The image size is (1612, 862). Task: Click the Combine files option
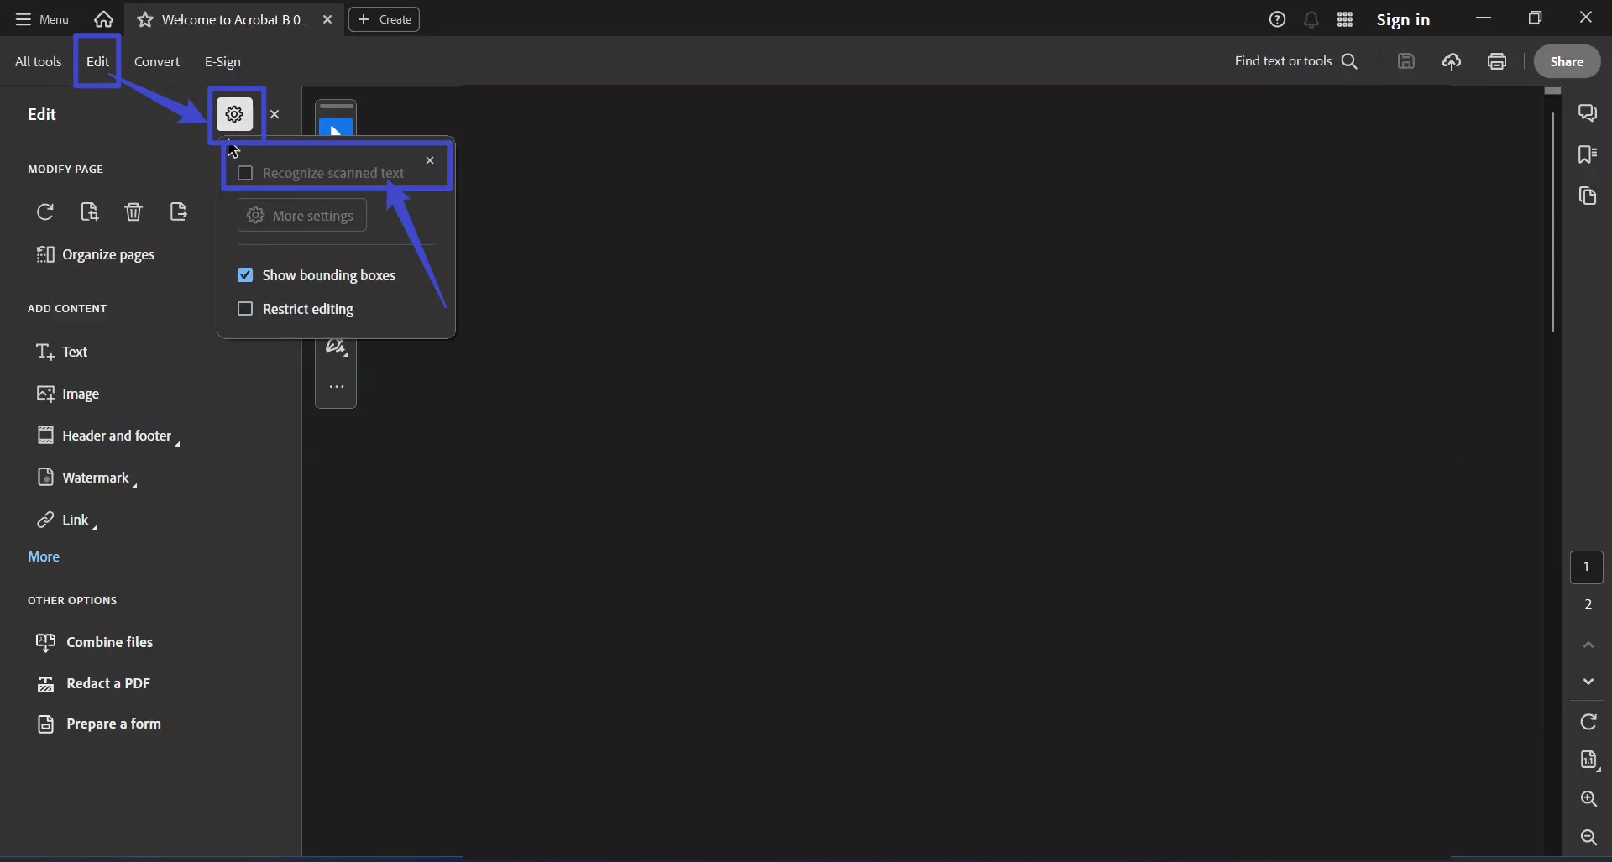(x=110, y=641)
